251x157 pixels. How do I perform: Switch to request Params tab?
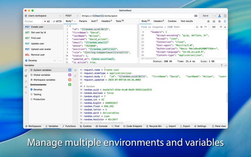click(83, 21)
